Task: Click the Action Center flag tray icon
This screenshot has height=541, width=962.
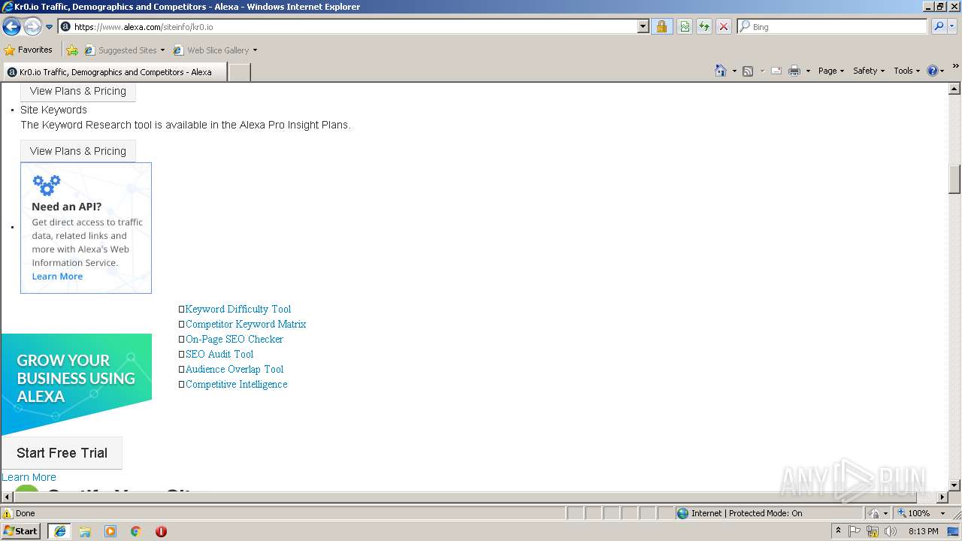Action: pyautogui.click(x=855, y=531)
